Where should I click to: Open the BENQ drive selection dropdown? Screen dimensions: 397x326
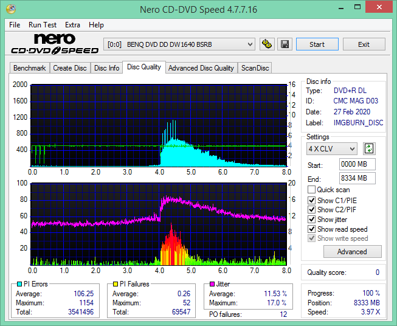(x=179, y=44)
